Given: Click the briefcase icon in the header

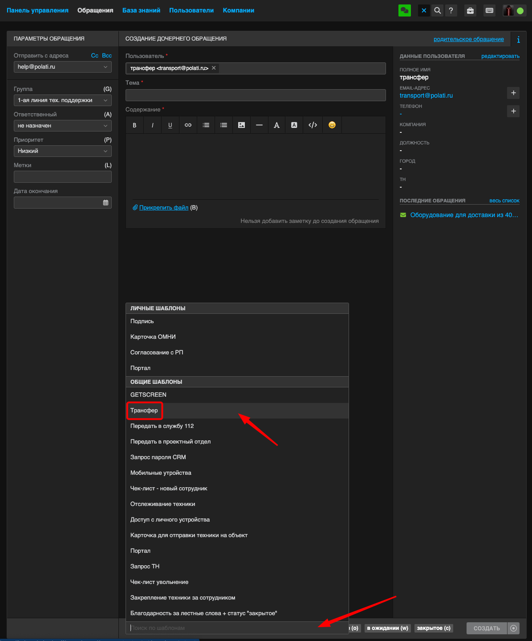Looking at the screenshot, I should pos(470,11).
